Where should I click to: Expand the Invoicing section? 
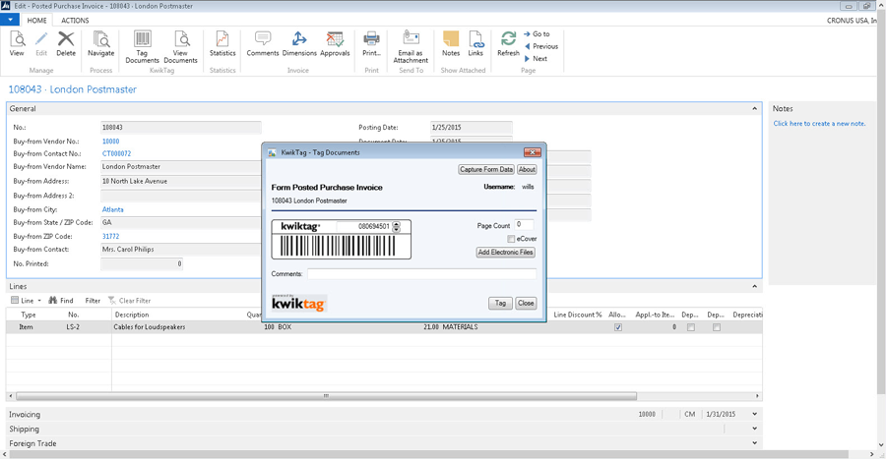tap(754, 414)
